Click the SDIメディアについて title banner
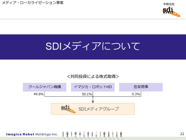This screenshot has width=186, height=140. tap(93, 47)
